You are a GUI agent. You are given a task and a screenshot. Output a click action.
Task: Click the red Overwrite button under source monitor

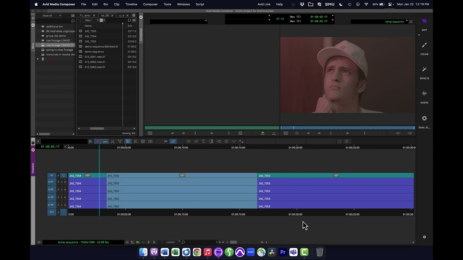coord(274,133)
